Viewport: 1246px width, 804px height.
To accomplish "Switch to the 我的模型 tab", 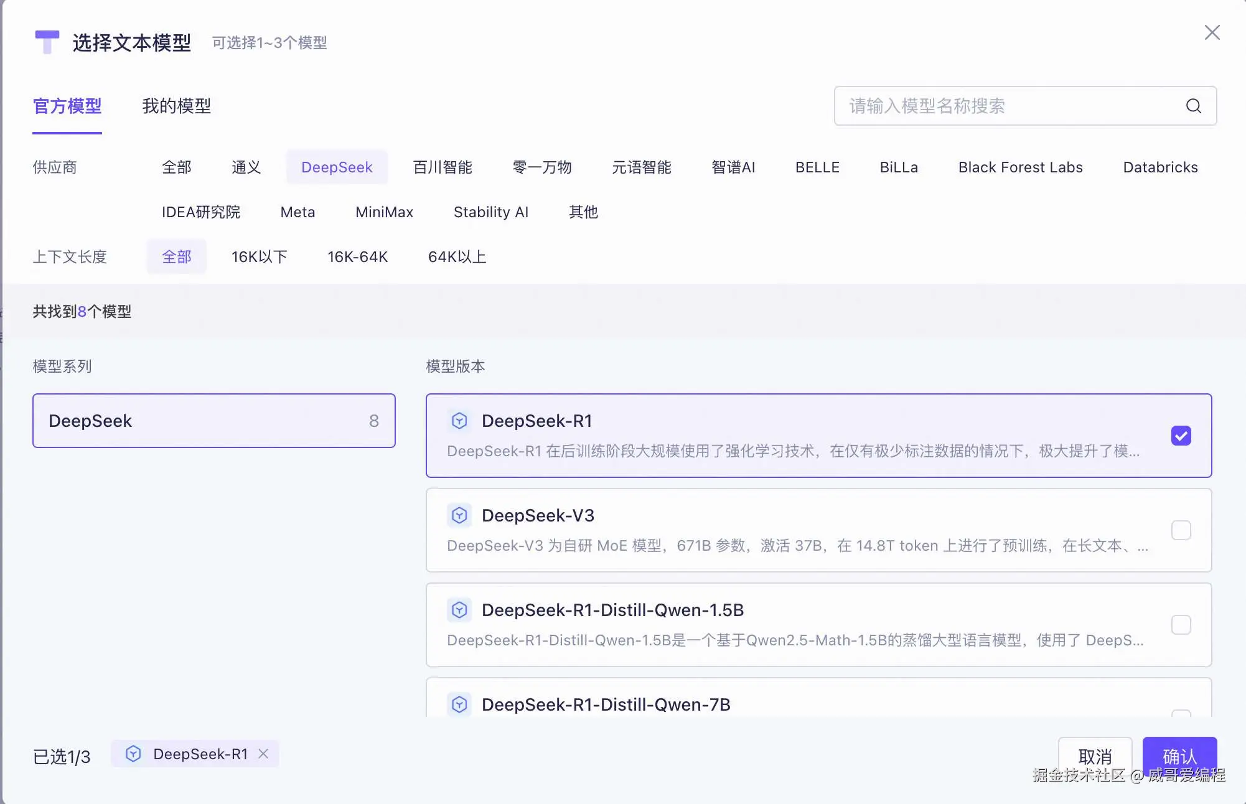I will 176,106.
